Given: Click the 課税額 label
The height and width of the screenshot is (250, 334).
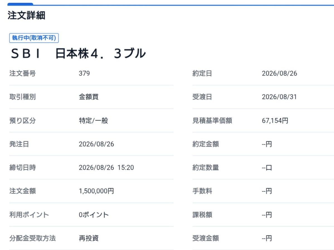Looking at the screenshot, I should coord(202,215).
